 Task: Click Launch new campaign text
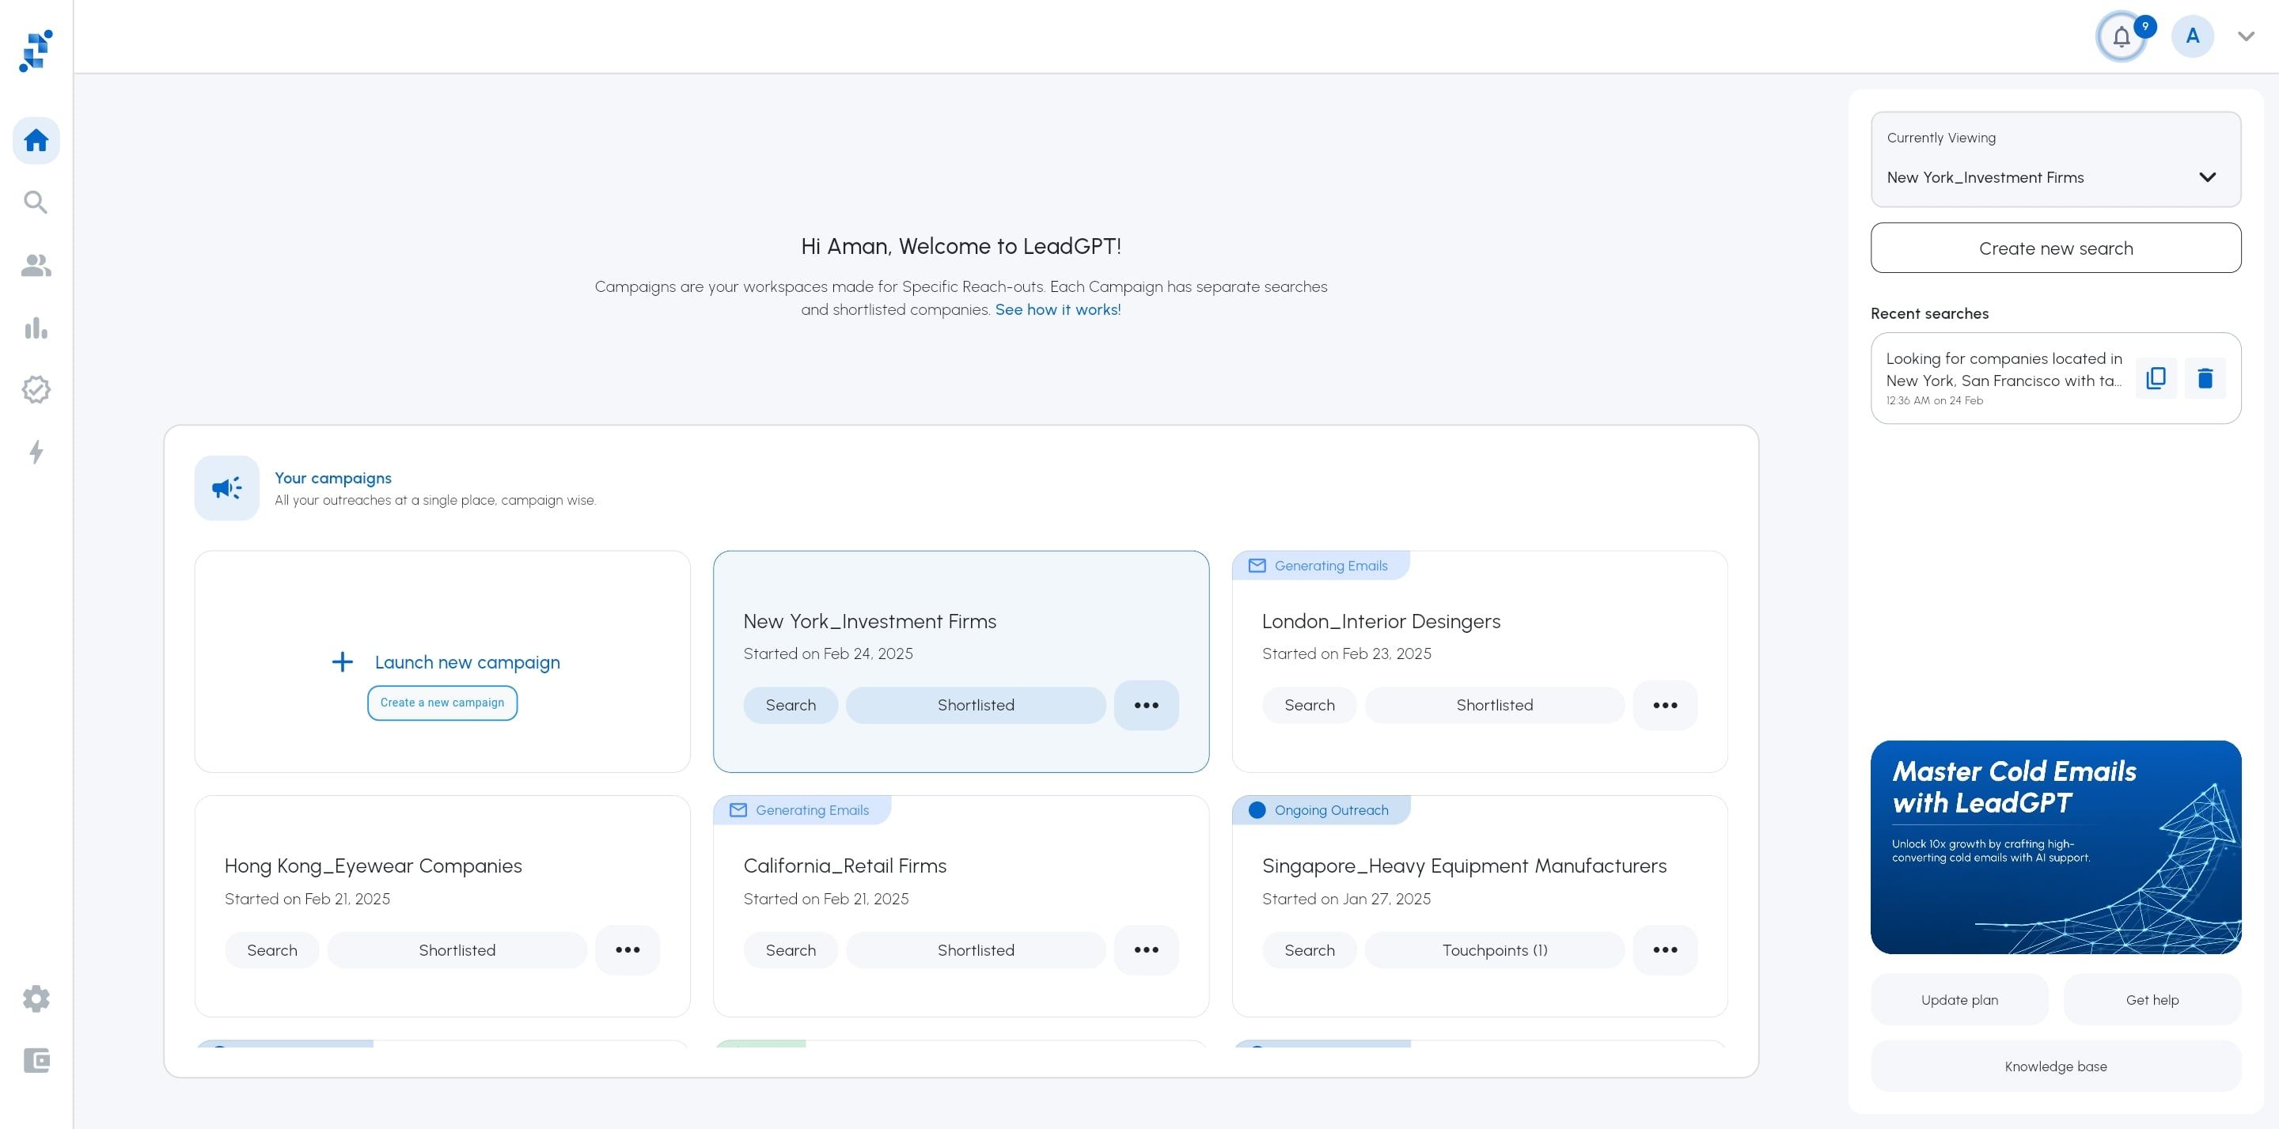467,662
